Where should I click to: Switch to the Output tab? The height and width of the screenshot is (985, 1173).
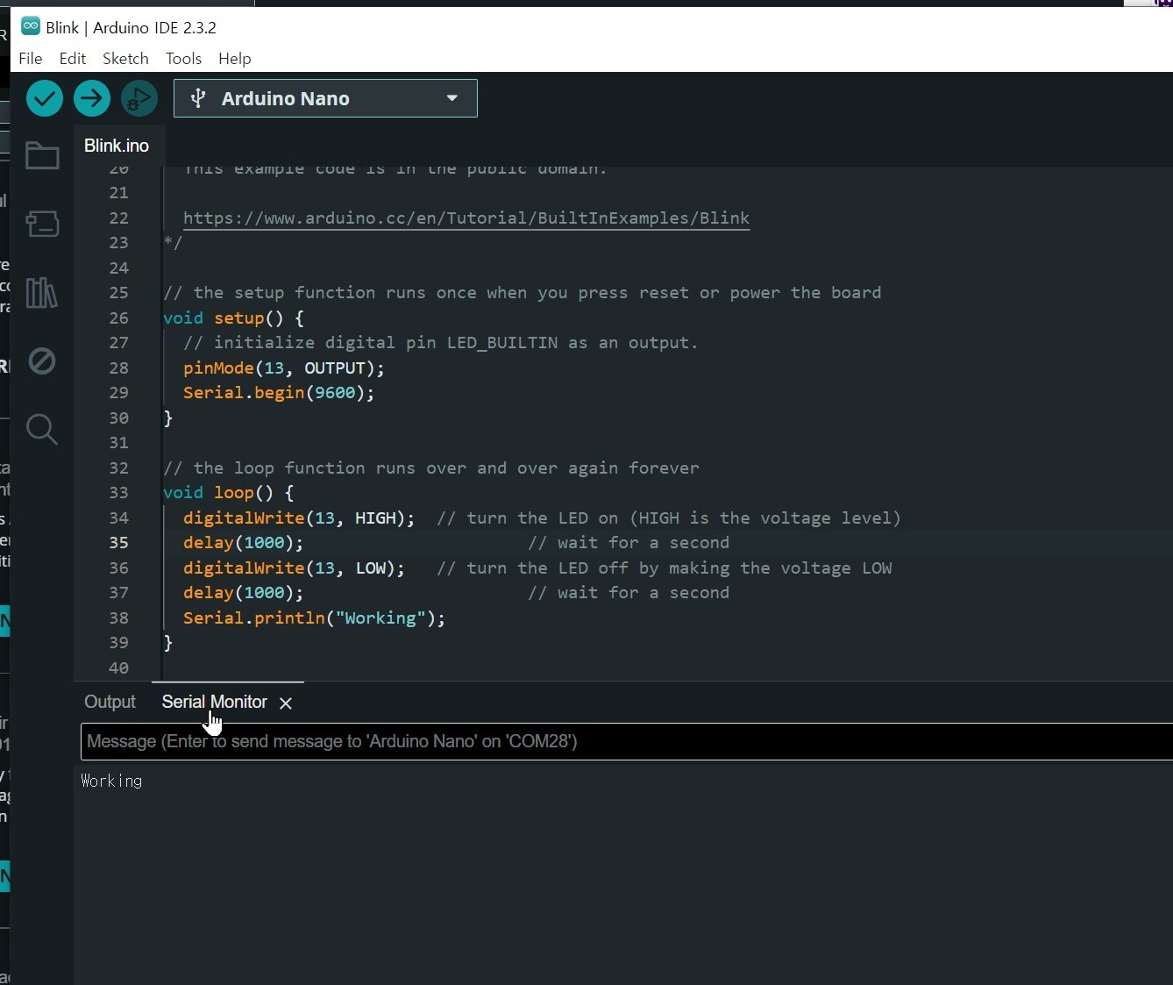(x=110, y=702)
